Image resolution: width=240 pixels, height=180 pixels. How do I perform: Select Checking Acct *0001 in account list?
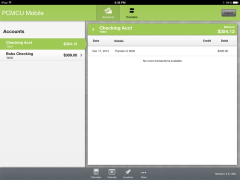click(x=42, y=44)
